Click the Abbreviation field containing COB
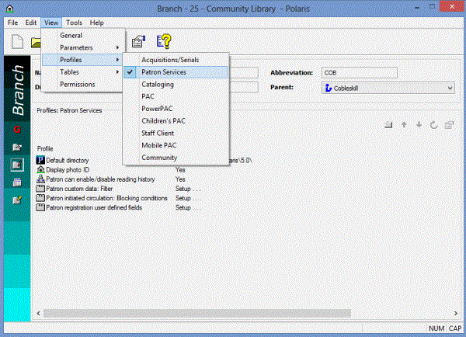The width and height of the screenshot is (466, 337). [359, 72]
